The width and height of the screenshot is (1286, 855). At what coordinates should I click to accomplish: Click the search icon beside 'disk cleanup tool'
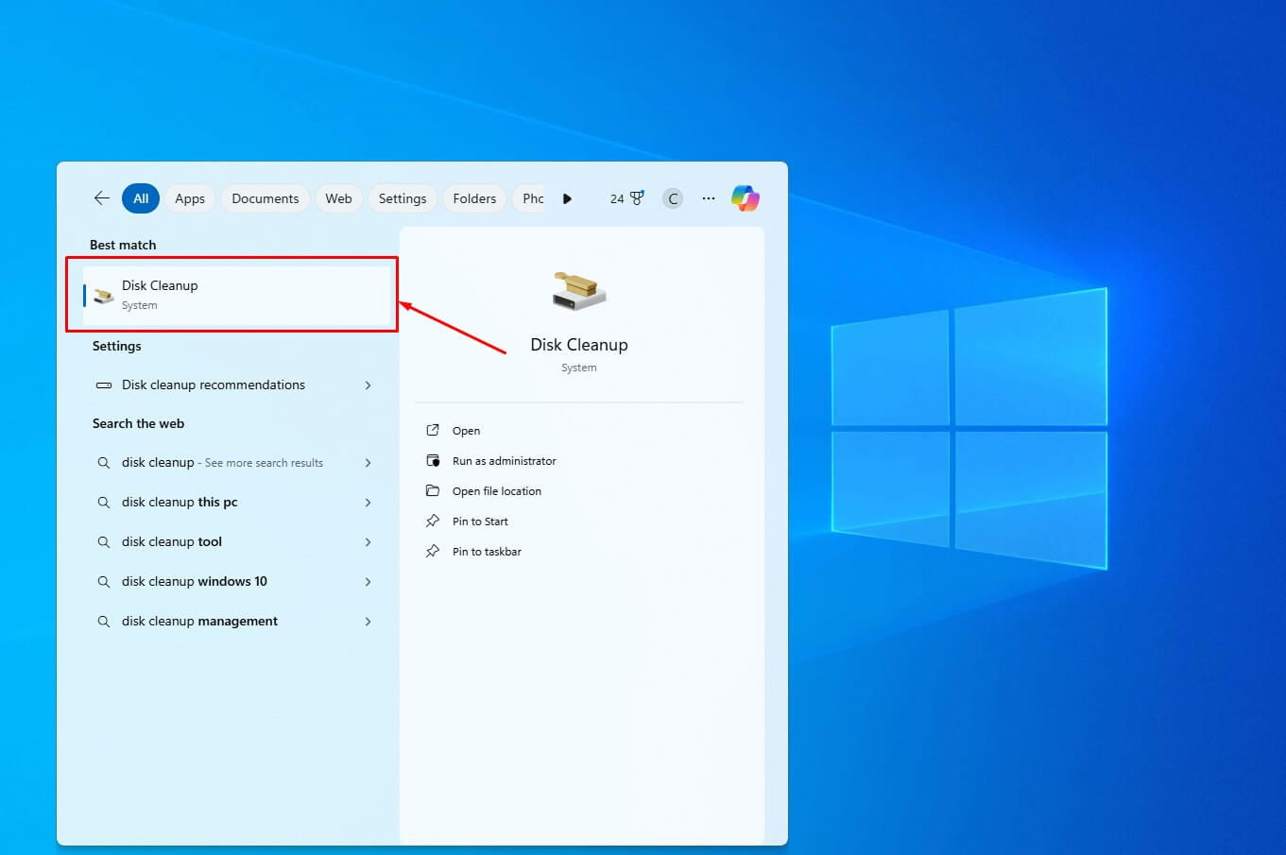point(104,541)
